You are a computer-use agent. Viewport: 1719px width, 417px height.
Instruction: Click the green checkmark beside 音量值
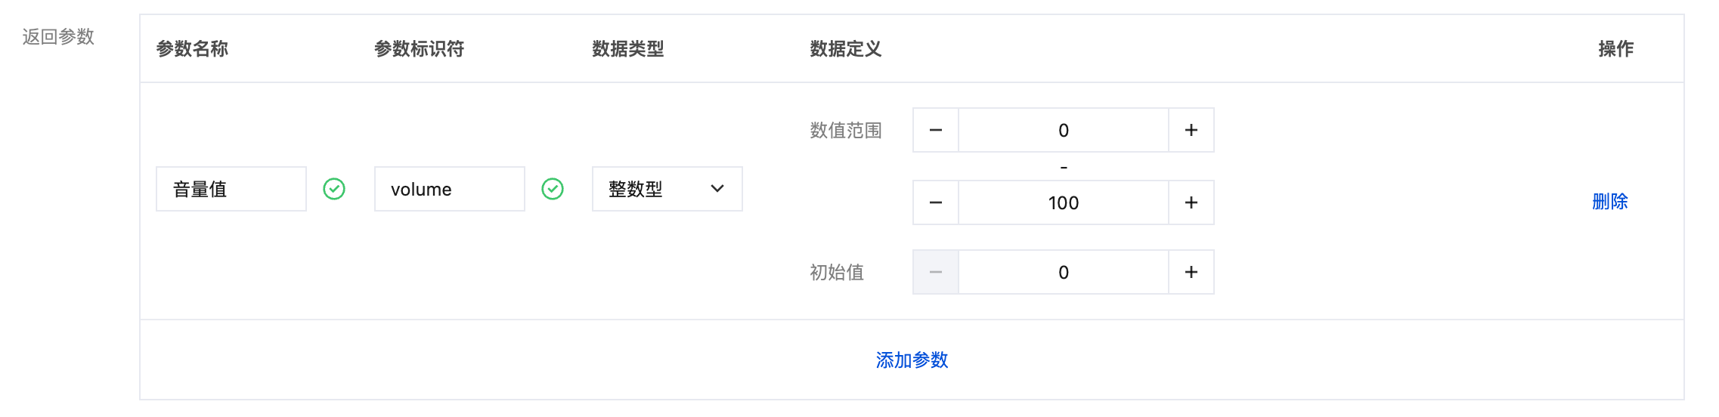click(x=334, y=189)
